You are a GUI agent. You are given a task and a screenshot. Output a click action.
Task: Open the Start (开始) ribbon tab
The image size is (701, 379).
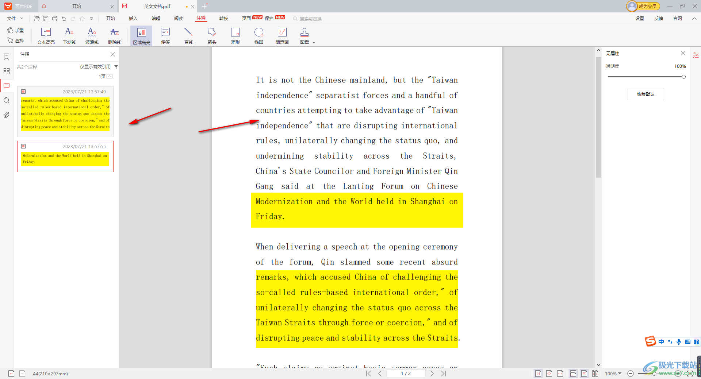pos(111,19)
